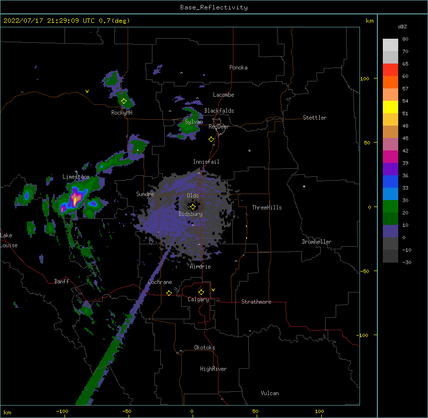
Task: Pick the purple 36–39 dBZ legend swatch
Action: click(390, 169)
